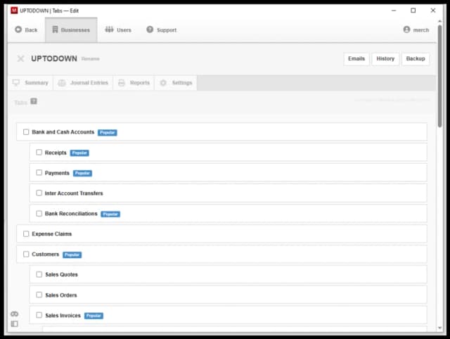Click the Emails button
Image resolution: width=450 pixels, height=339 pixels.
[356, 59]
